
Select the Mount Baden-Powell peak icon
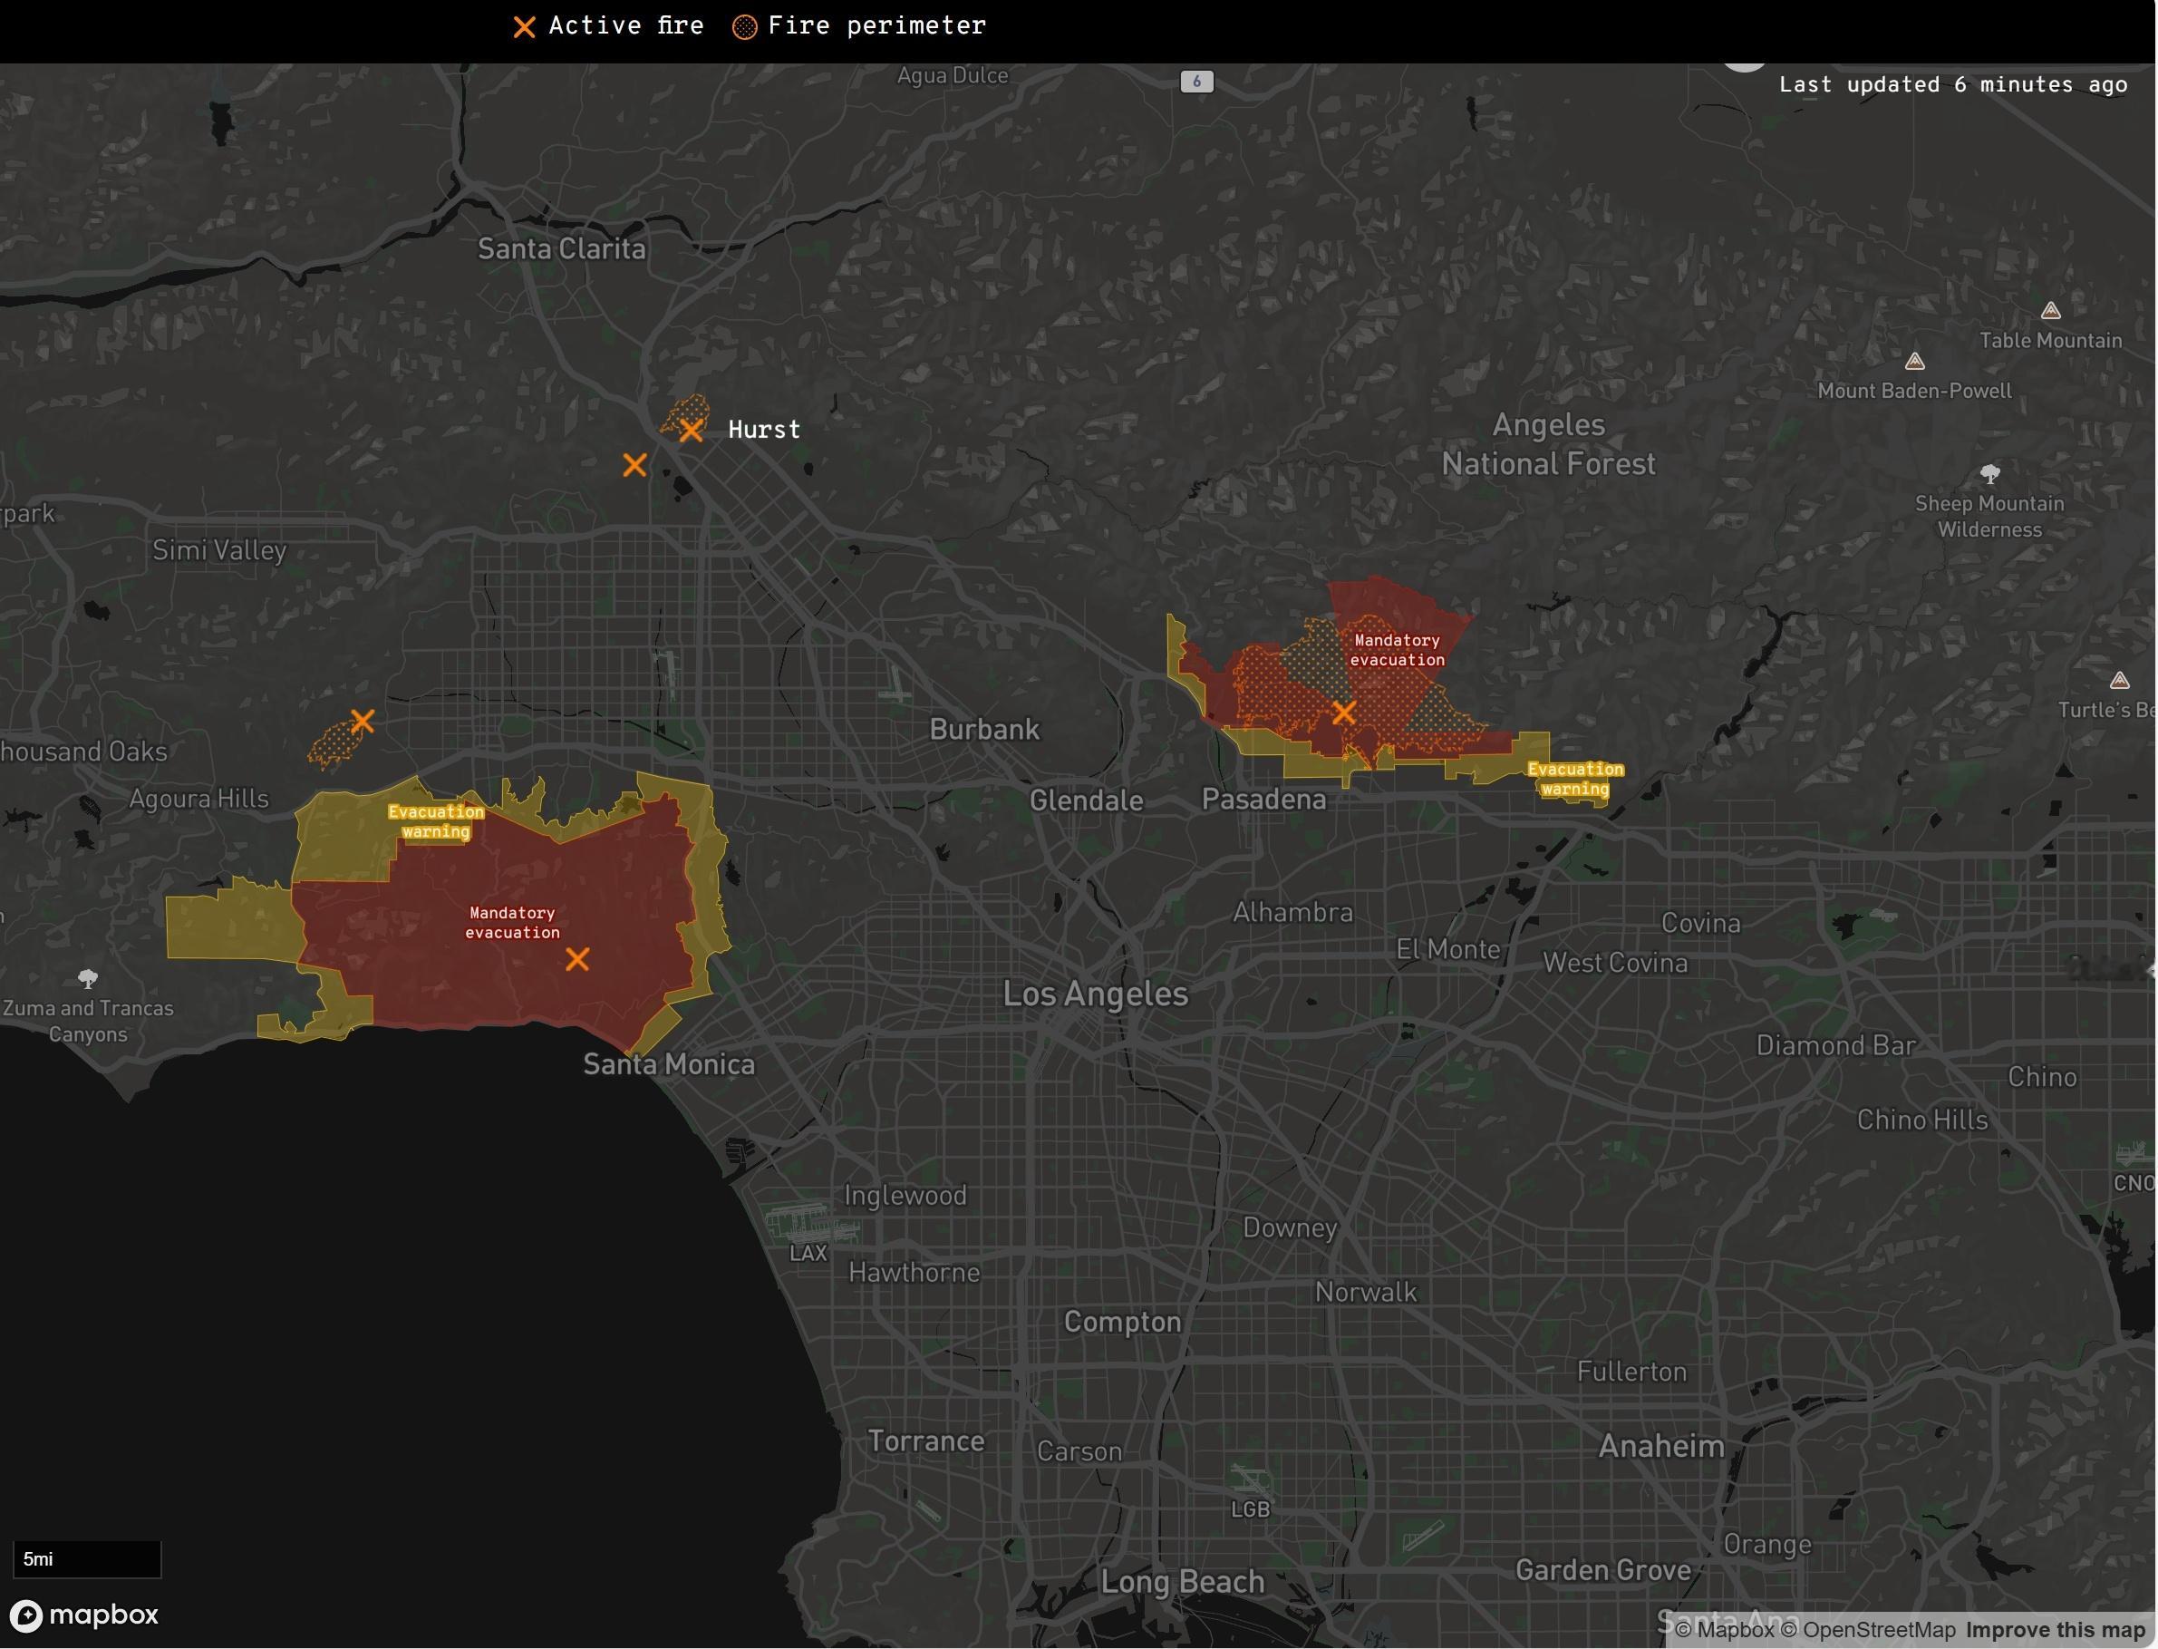[1914, 361]
